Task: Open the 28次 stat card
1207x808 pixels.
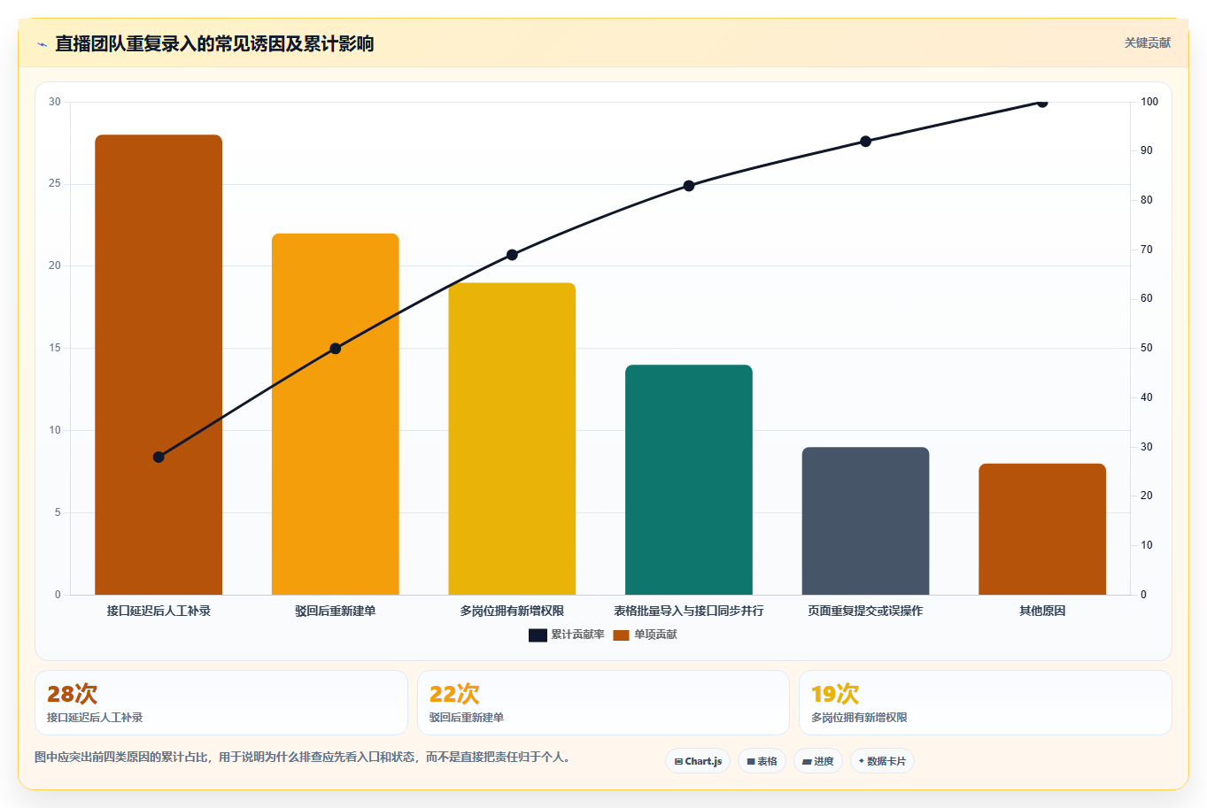Action: click(221, 703)
